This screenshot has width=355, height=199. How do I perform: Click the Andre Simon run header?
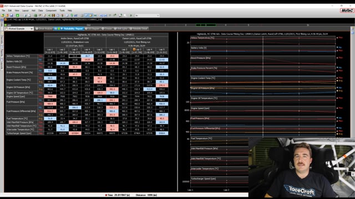[x=75, y=42]
